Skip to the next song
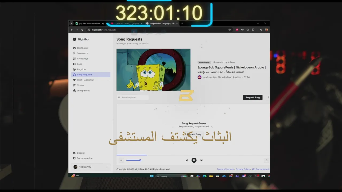 [201, 160]
